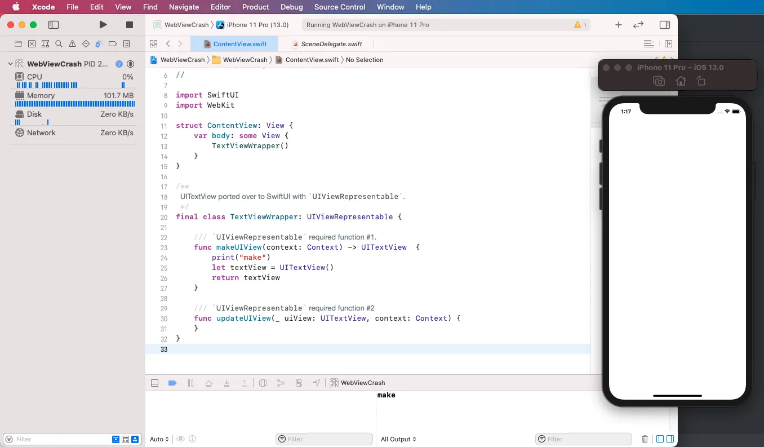Collapse the WebViewCrash process disclosure triangle
This screenshot has width=764, height=447.
tap(10, 64)
